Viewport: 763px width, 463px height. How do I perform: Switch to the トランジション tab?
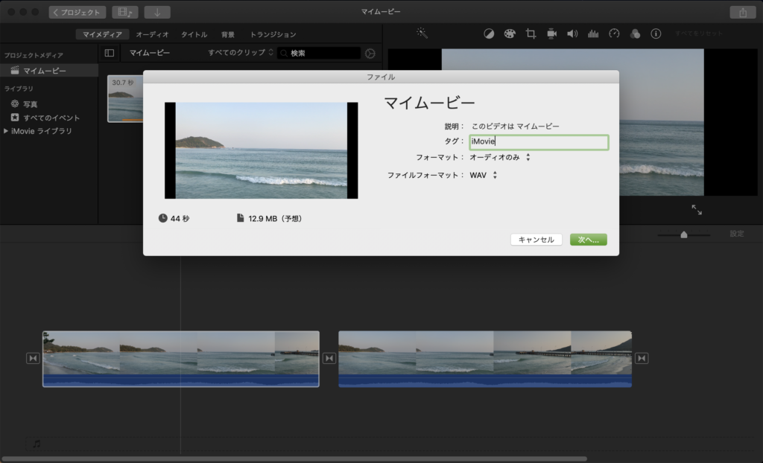[273, 34]
